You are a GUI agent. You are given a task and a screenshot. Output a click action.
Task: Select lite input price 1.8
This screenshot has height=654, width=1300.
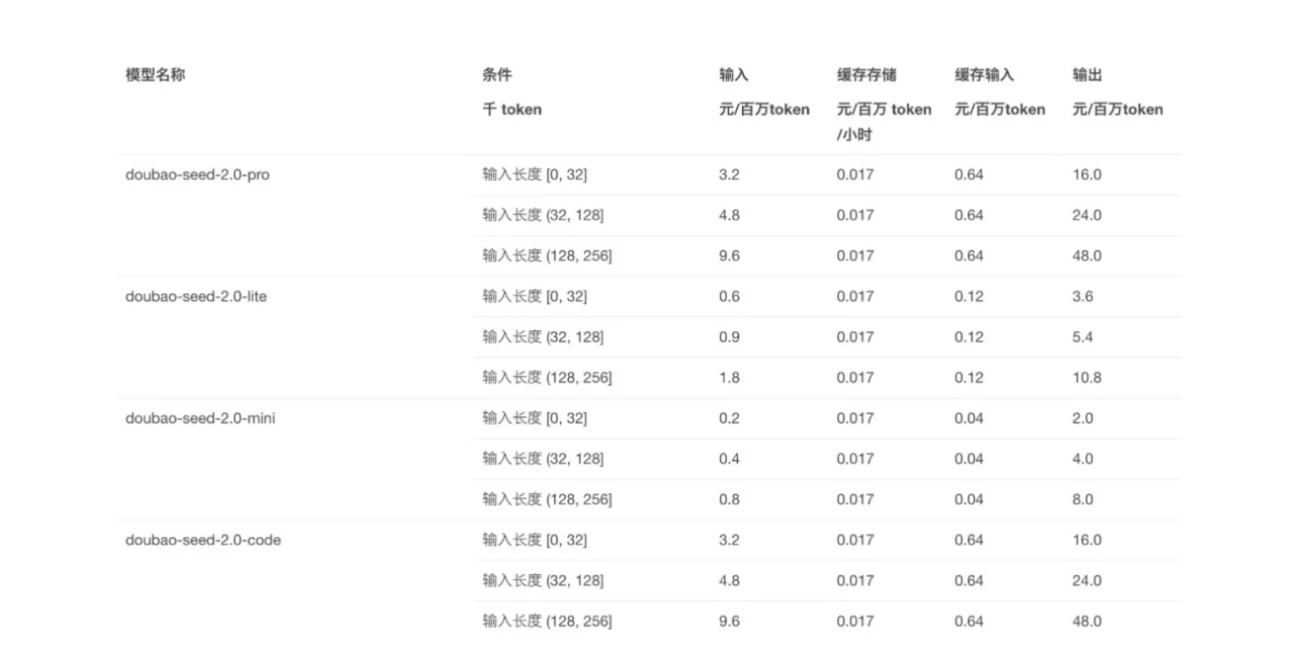(x=729, y=377)
